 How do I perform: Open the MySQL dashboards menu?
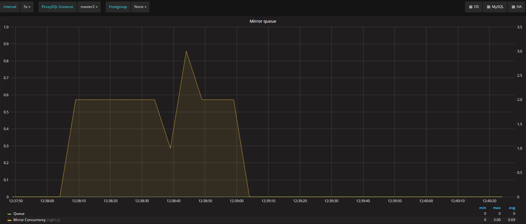pyautogui.click(x=495, y=7)
